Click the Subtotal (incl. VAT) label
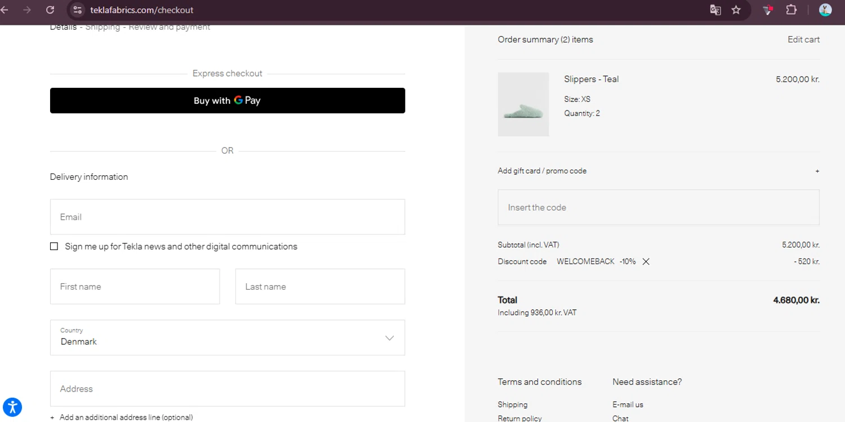The width and height of the screenshot is (845, 422). pos(528,245)
